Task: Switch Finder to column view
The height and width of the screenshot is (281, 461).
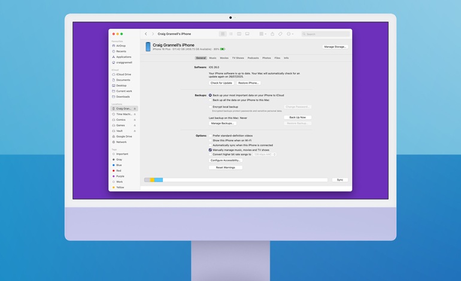Action: pyautogui.click(x=239, y=34)
